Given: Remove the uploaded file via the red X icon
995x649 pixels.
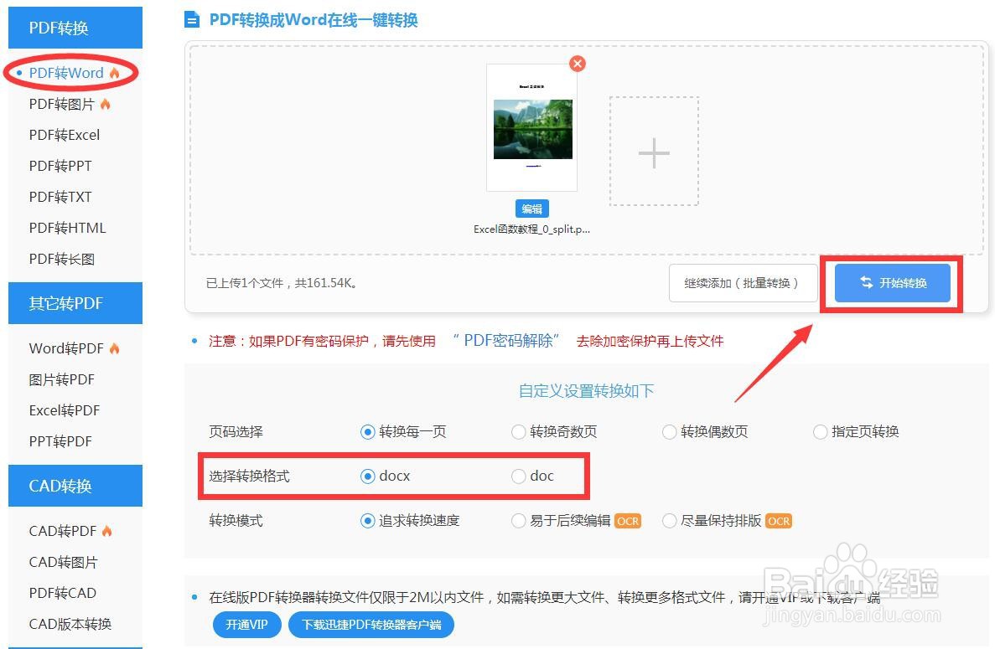Looking at the screenshot, I should tap(577, 63).
